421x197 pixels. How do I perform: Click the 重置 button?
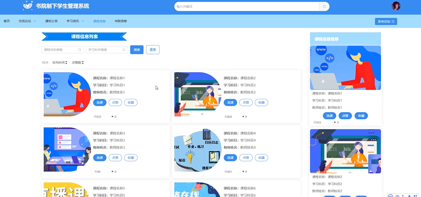pyautogui.click(x=153, y=50)
